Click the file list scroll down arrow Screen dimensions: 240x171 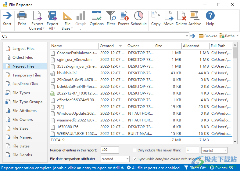pos(235,141)
